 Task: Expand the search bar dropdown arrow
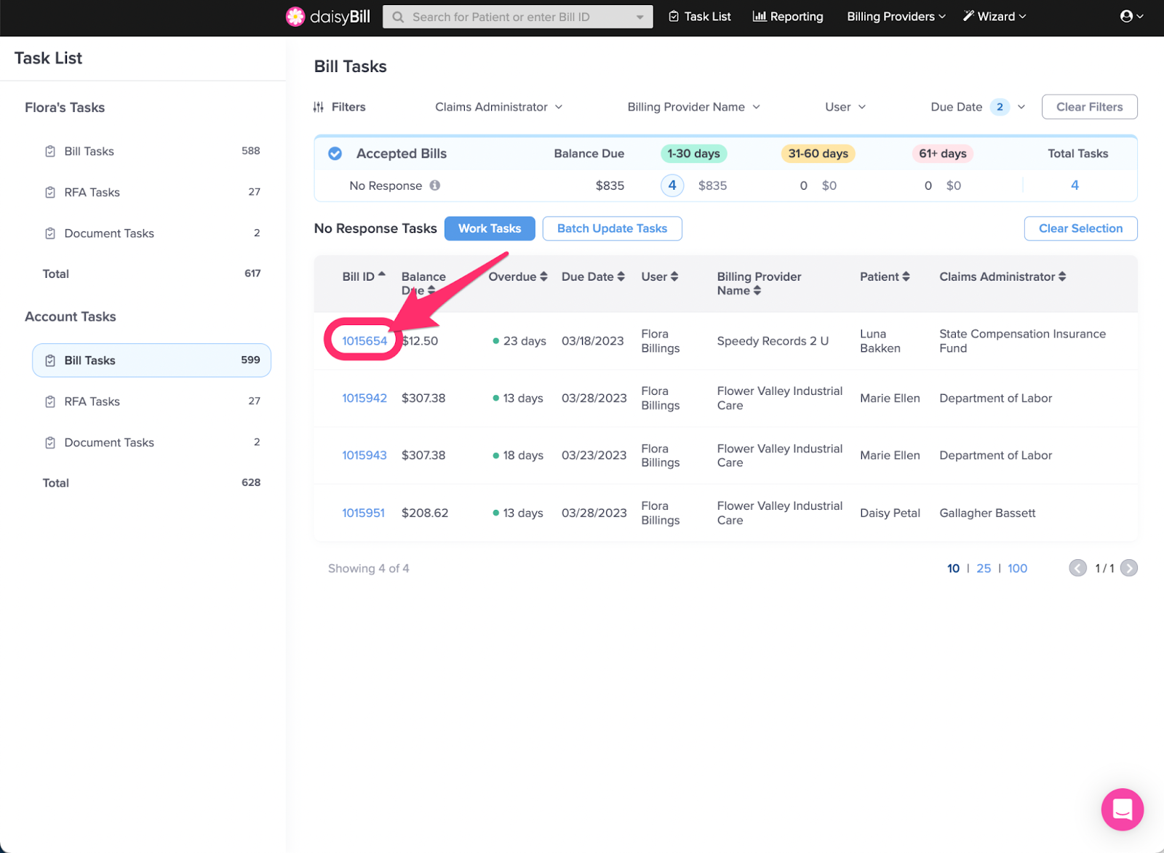639,16
